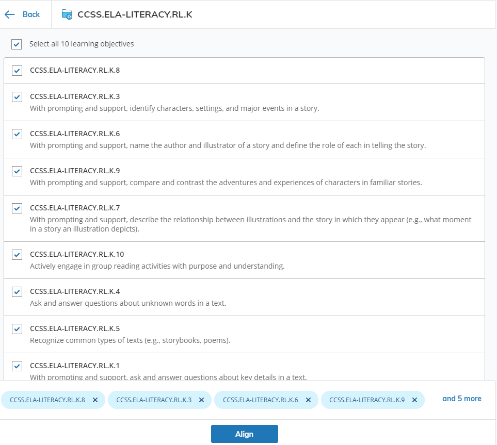Viewport: 497px width, 445px height.
Task: Uncheck RL.K.9 compare and contrast checkbox
Action: (x=17, y=171)
